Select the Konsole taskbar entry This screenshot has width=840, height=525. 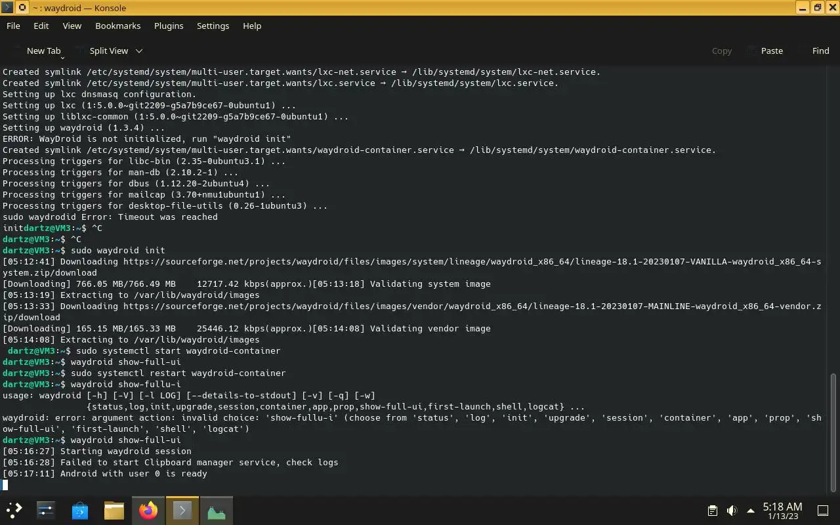tap(182, 510)
